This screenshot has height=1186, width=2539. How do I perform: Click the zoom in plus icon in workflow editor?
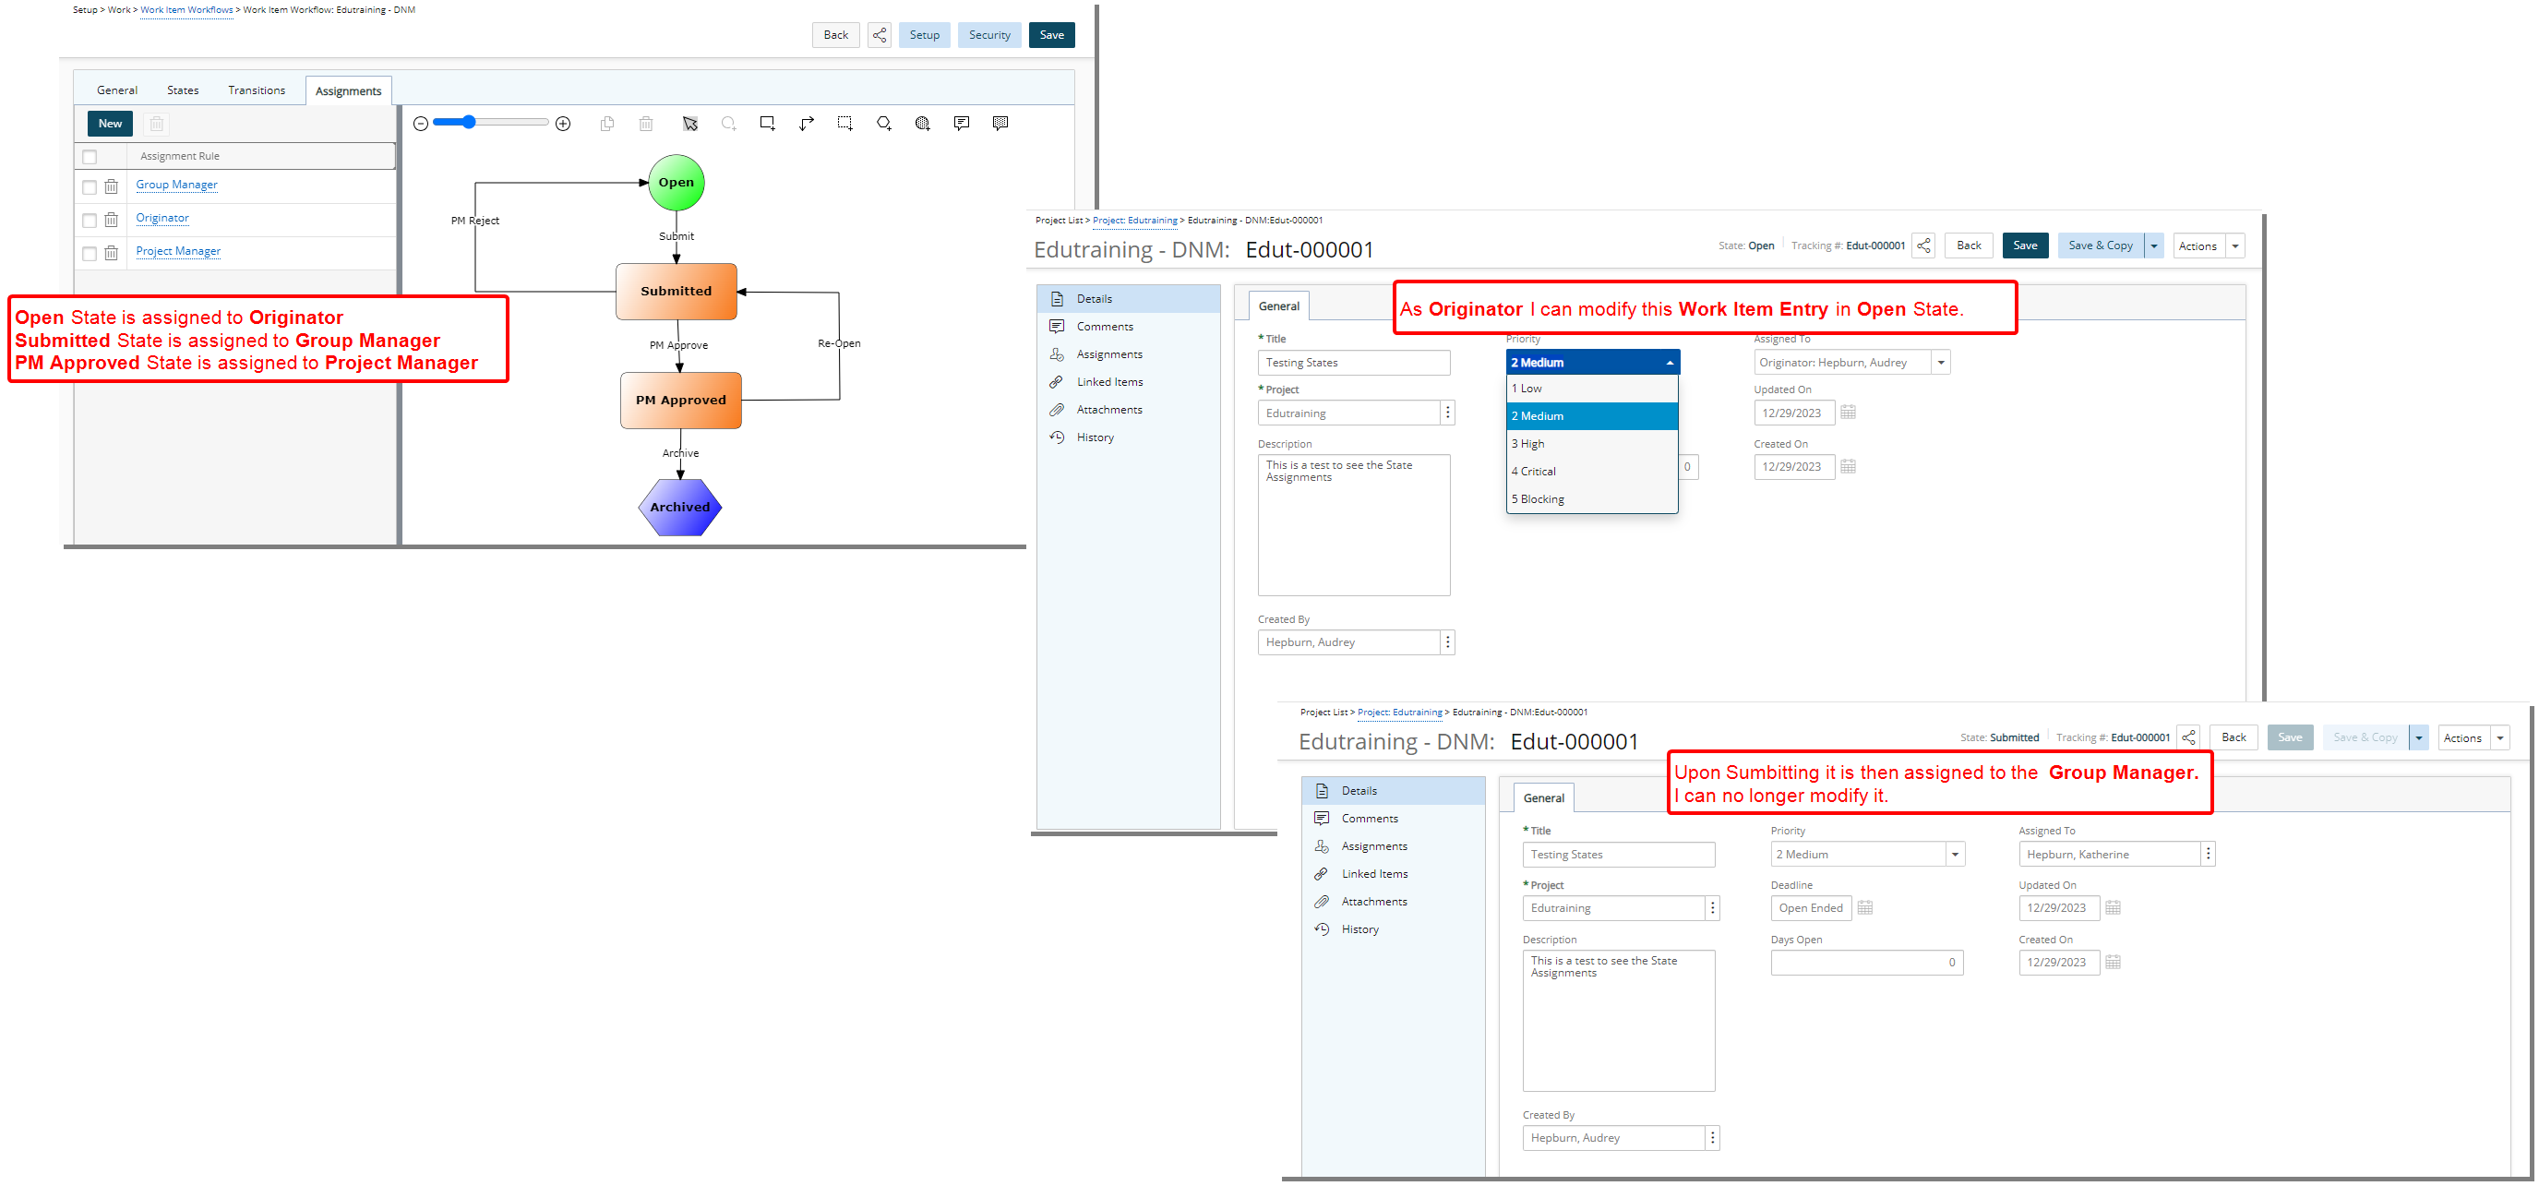563,124
